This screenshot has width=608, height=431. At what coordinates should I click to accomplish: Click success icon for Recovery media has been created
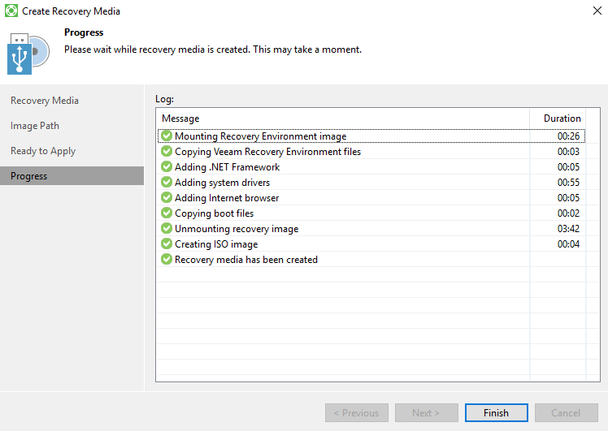pyautogui.click(x=167, y=260)
